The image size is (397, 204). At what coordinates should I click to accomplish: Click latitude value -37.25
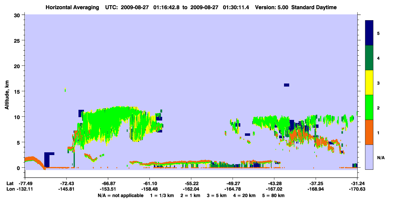[x=316, y=184]
